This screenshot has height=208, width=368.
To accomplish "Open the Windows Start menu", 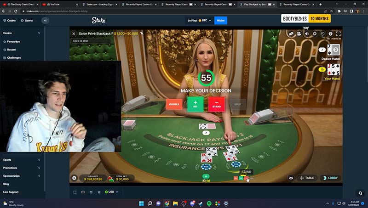I will (141, 203).
